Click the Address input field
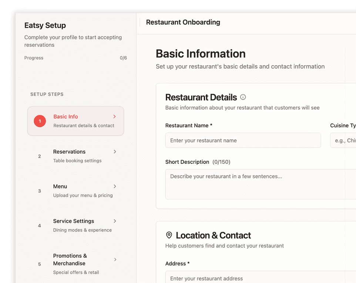 tap(261, 277)
